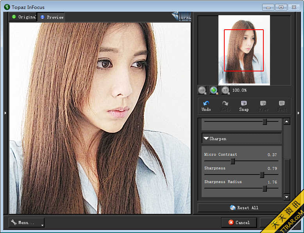Click the navigator thumbnail image
Screen dimensions: 304x233
(x=244, y=50)
